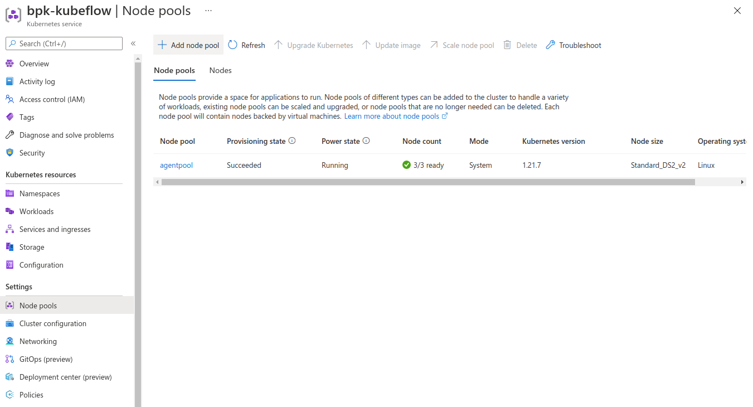Viewport: 753px width, 407px height.
Task: Sort by Mode column header
Action: tap(479, 141)
